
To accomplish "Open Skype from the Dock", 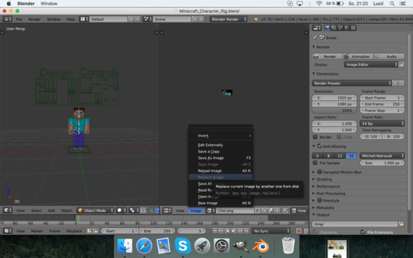I will [183, 246].
